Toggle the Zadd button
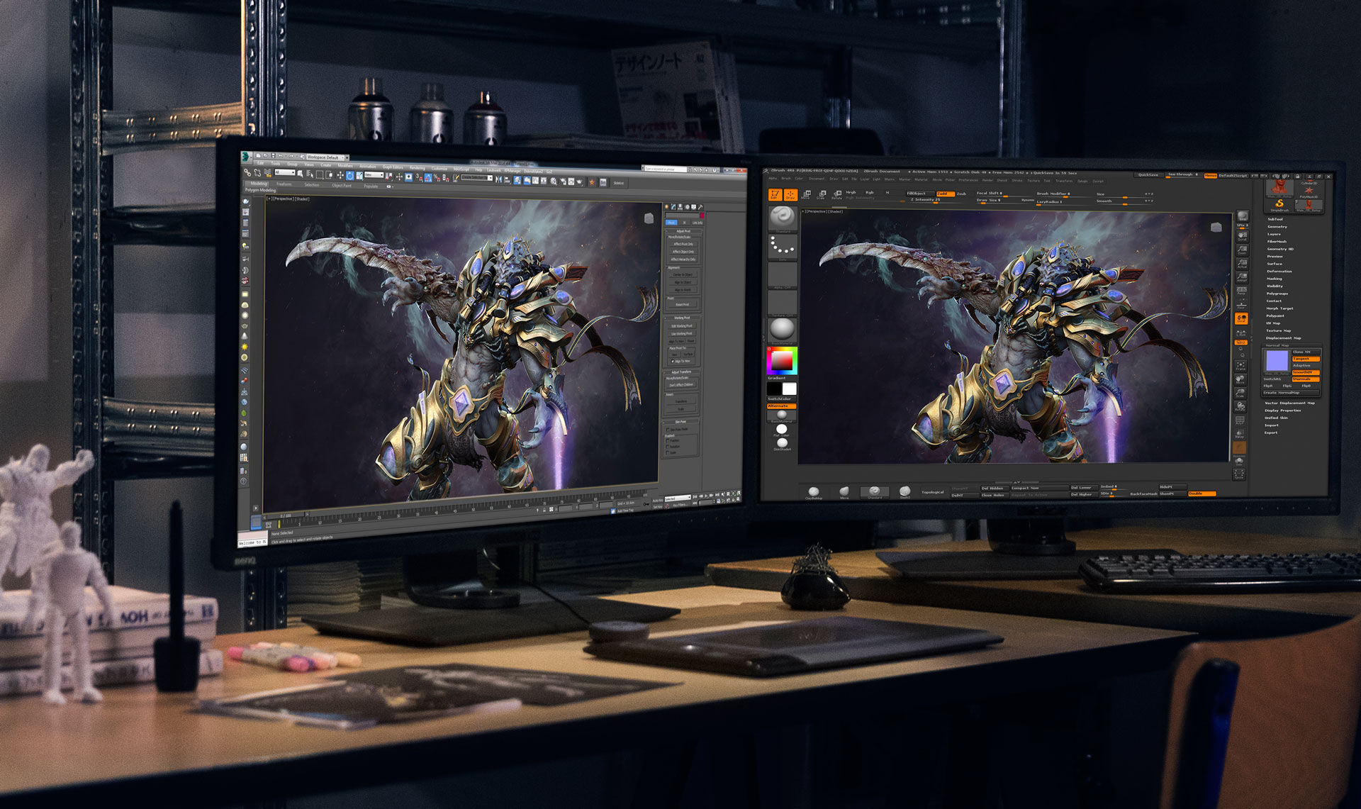 (944, 194)
